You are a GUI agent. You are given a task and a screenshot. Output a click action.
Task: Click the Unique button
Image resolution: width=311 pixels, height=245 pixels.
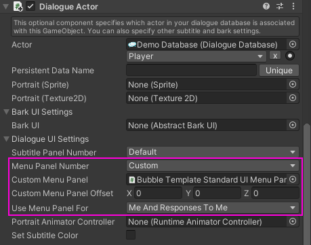point(279,71)
